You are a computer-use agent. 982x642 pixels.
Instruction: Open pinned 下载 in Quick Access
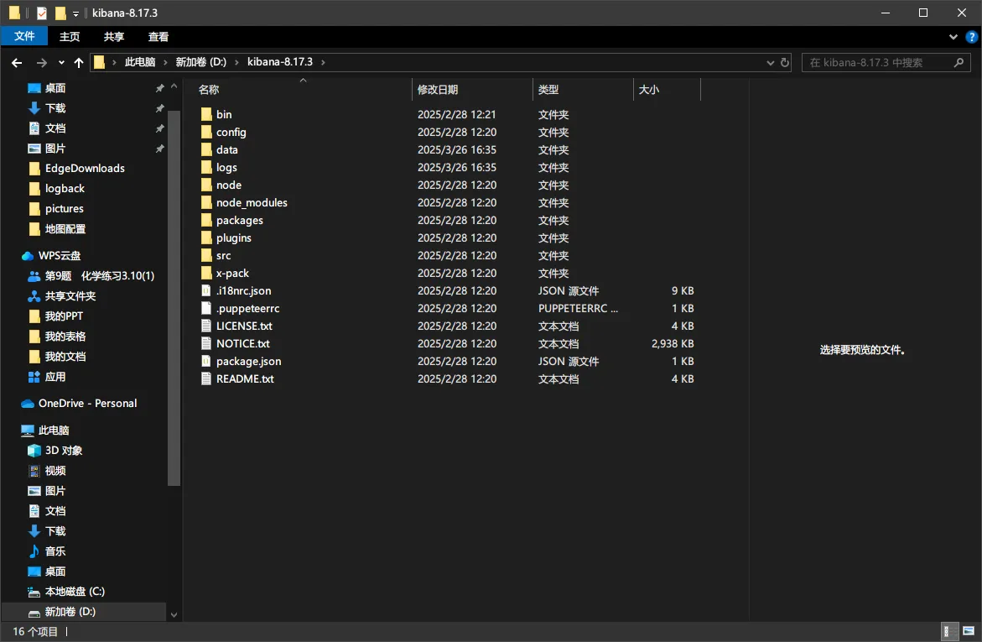click(x=55, y=107)
